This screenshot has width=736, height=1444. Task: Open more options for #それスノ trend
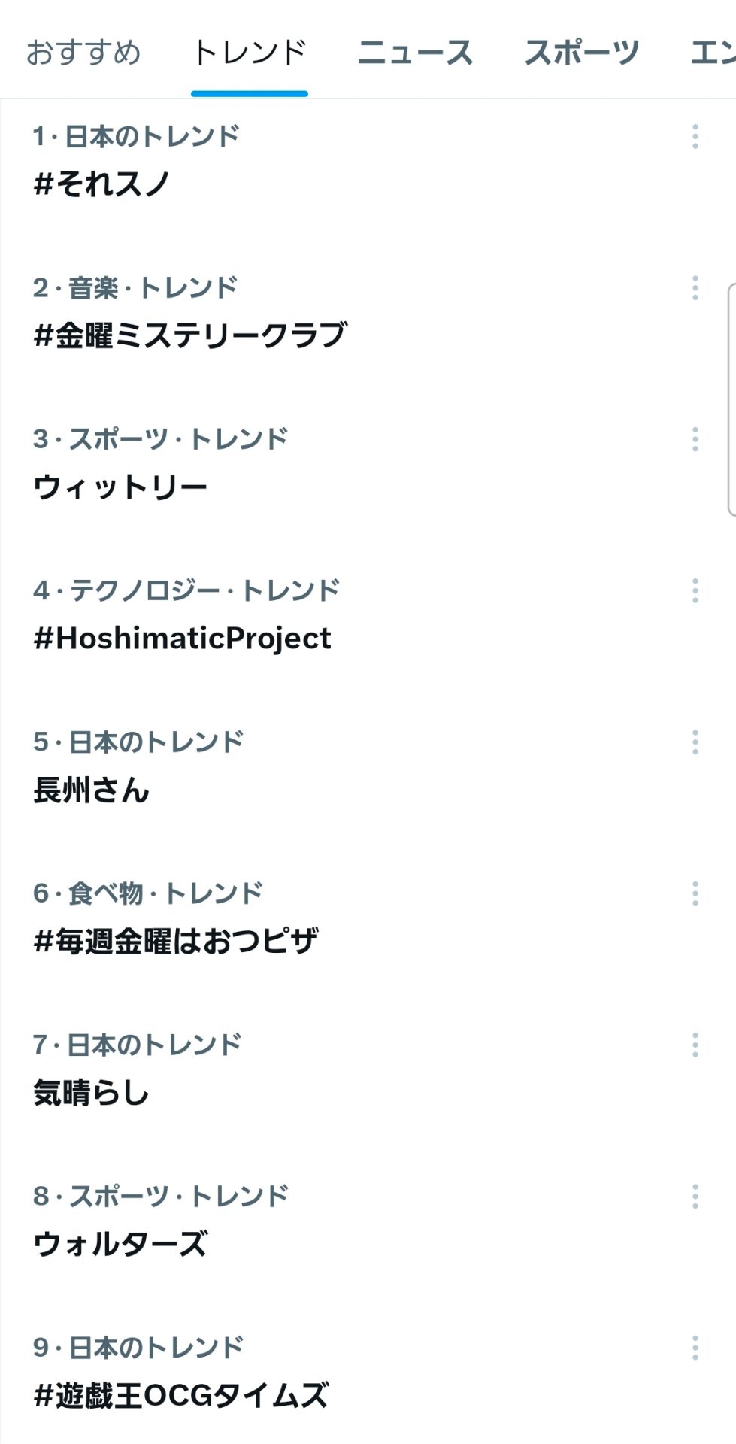coord(695,137)
